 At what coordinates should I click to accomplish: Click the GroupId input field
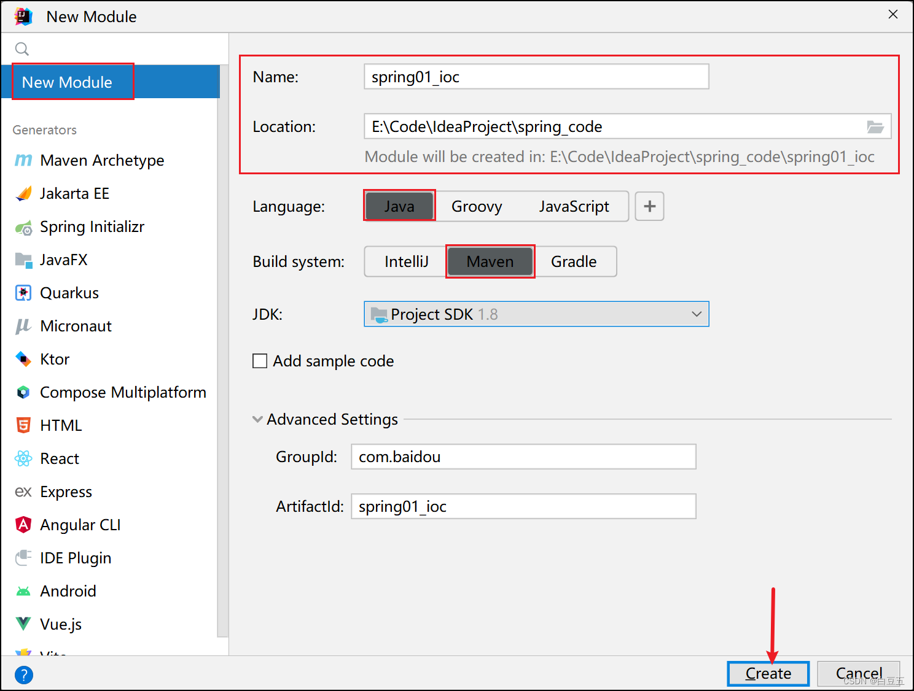pyautogui.click(x=523, y=457)
